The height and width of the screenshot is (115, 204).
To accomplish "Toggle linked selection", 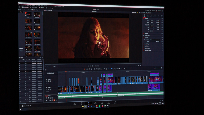I will click(104, 69).
